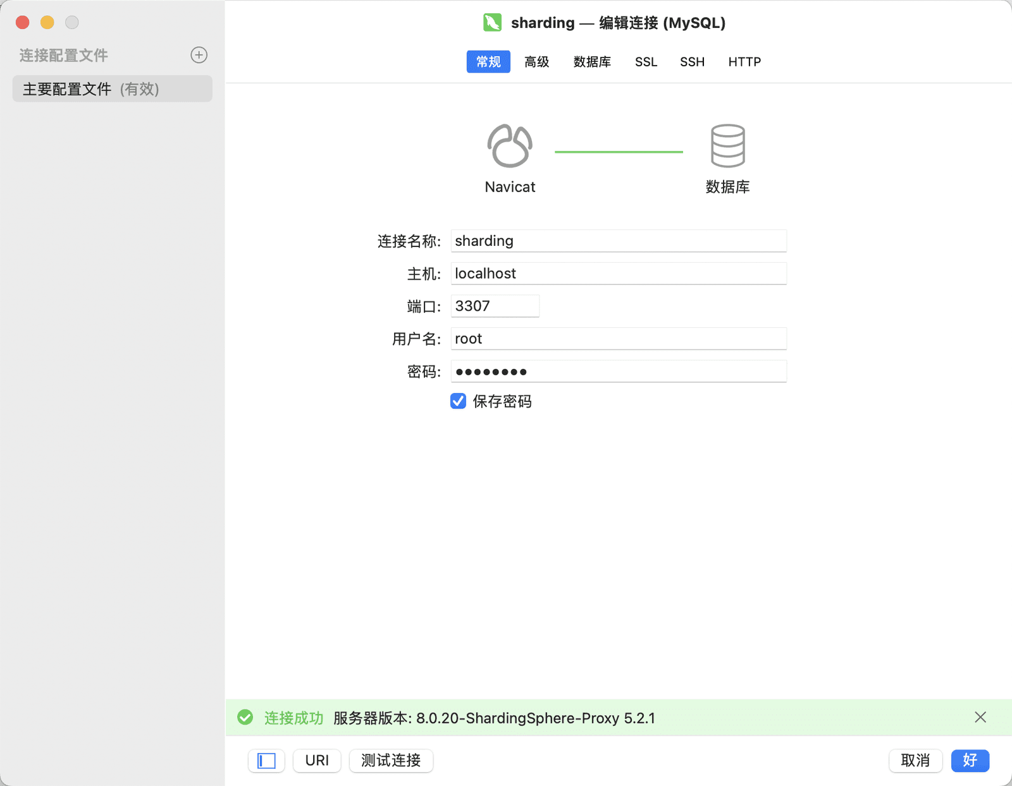Select 主要配置文件 (有效) profile
Image resolution: width=1012 pixels, height=786 pixels.
pos(113,89)
